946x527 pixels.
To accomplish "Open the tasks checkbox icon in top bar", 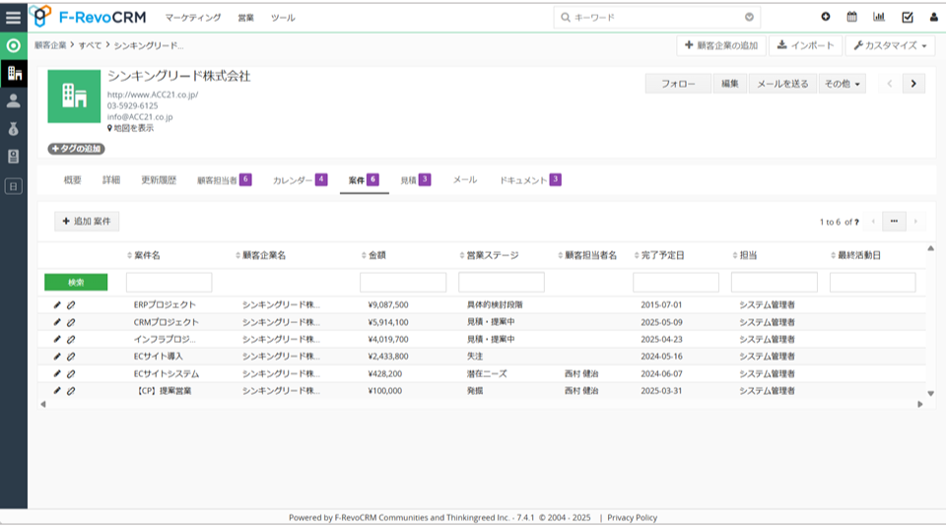I will click(907, 17).
